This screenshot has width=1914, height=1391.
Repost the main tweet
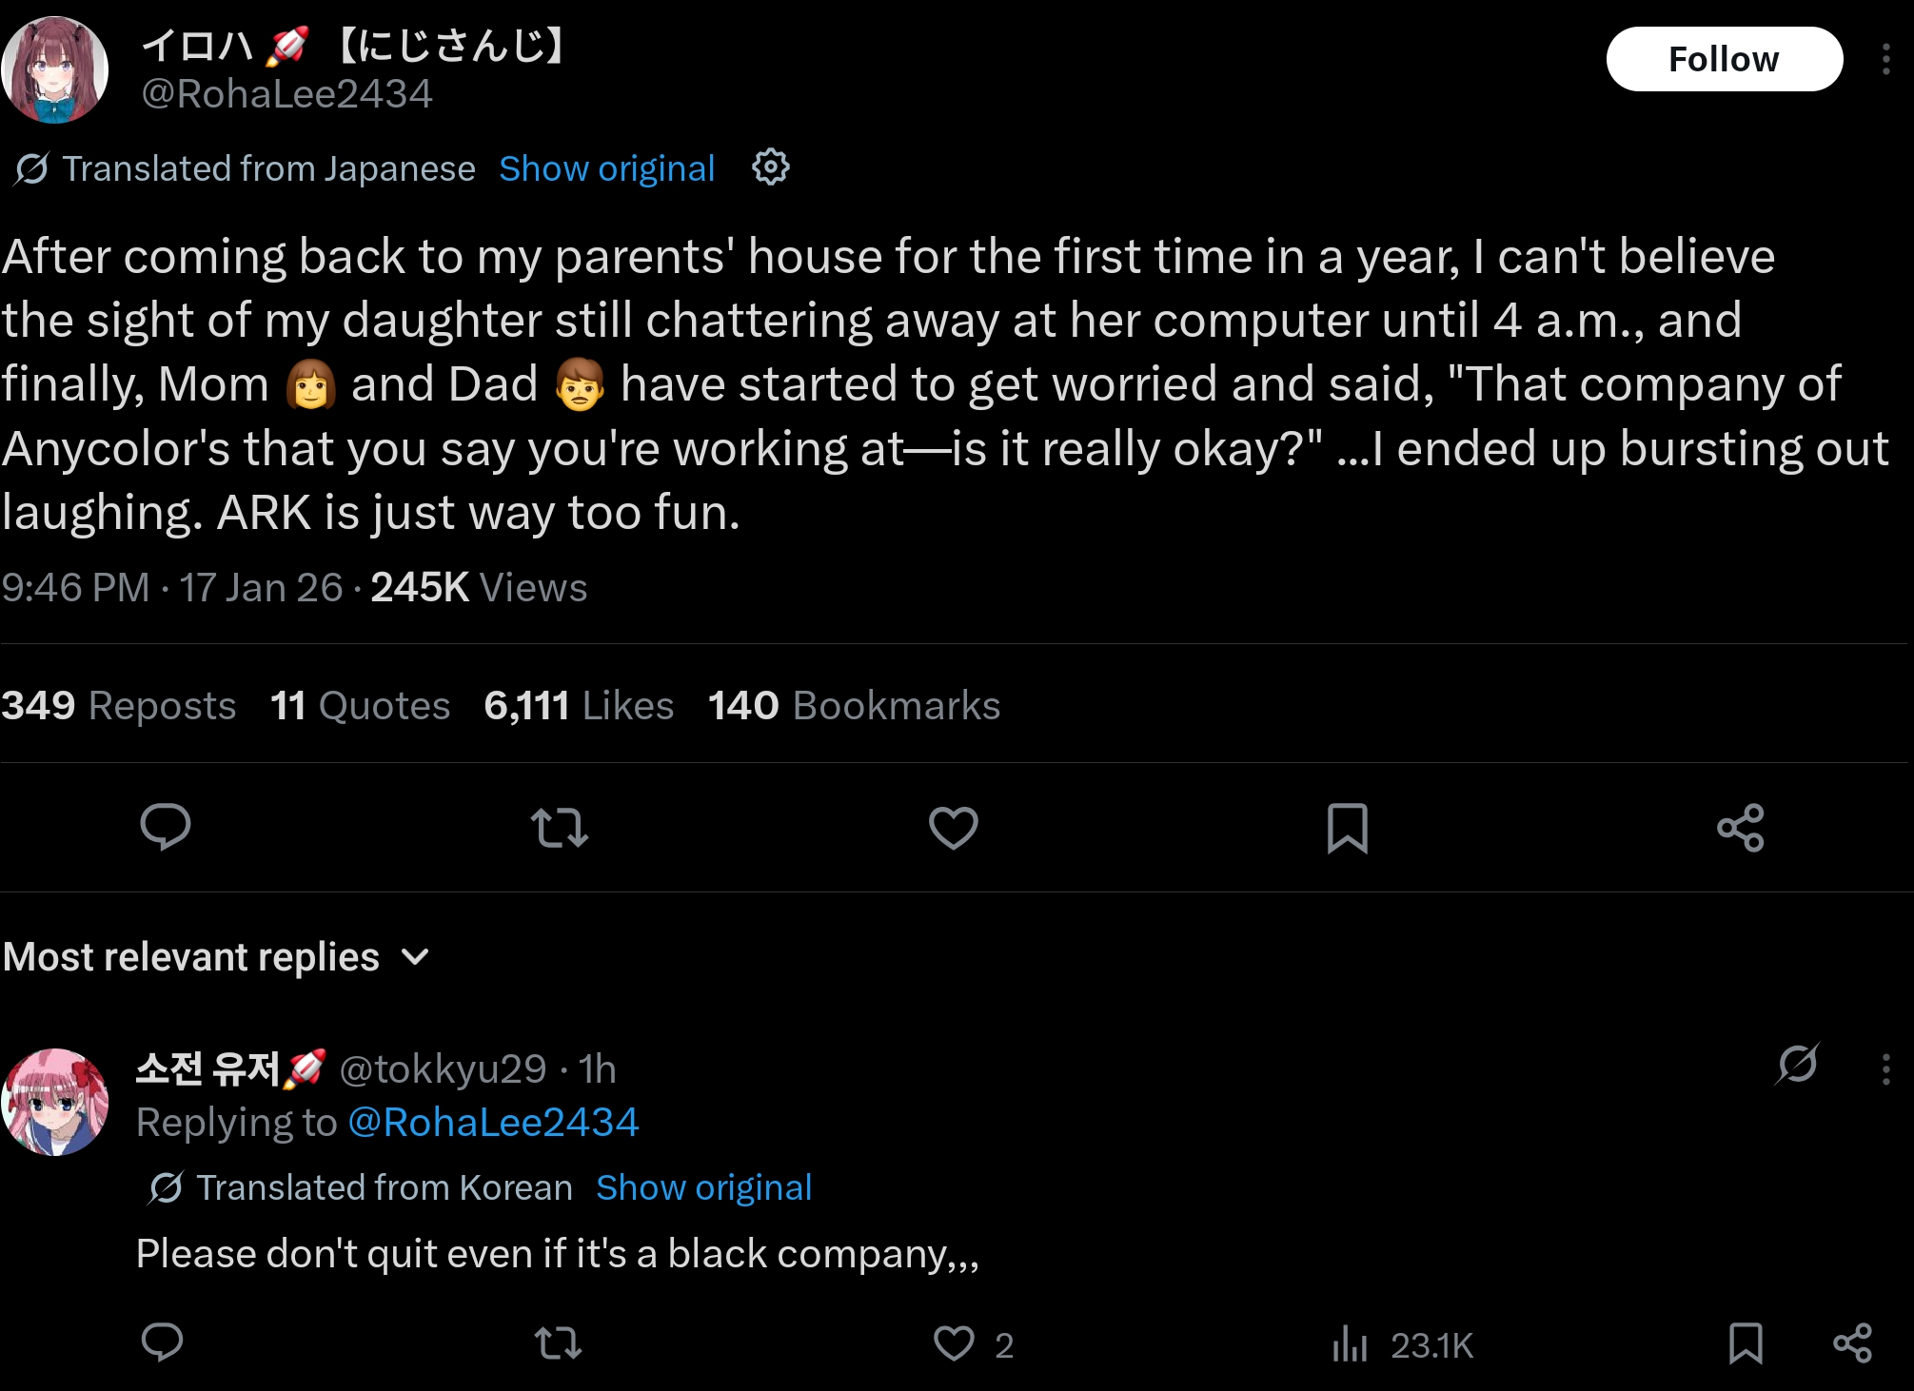560,827
